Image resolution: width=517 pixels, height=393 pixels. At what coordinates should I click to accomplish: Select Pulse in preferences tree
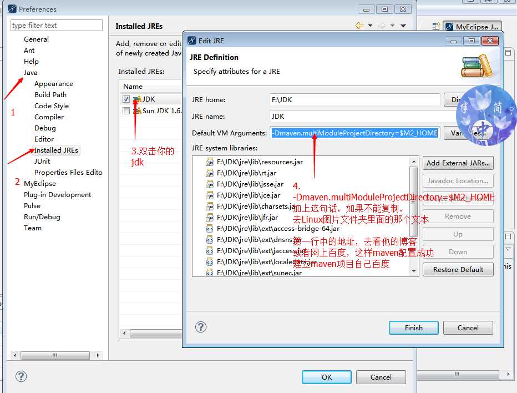(x=32, y=206)
